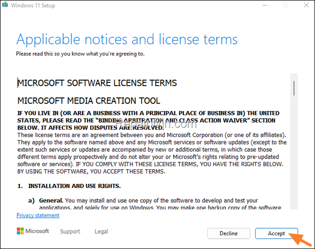Click the 'General.' paragraph label
Viewport: 315px width, 249px height.
51,201
